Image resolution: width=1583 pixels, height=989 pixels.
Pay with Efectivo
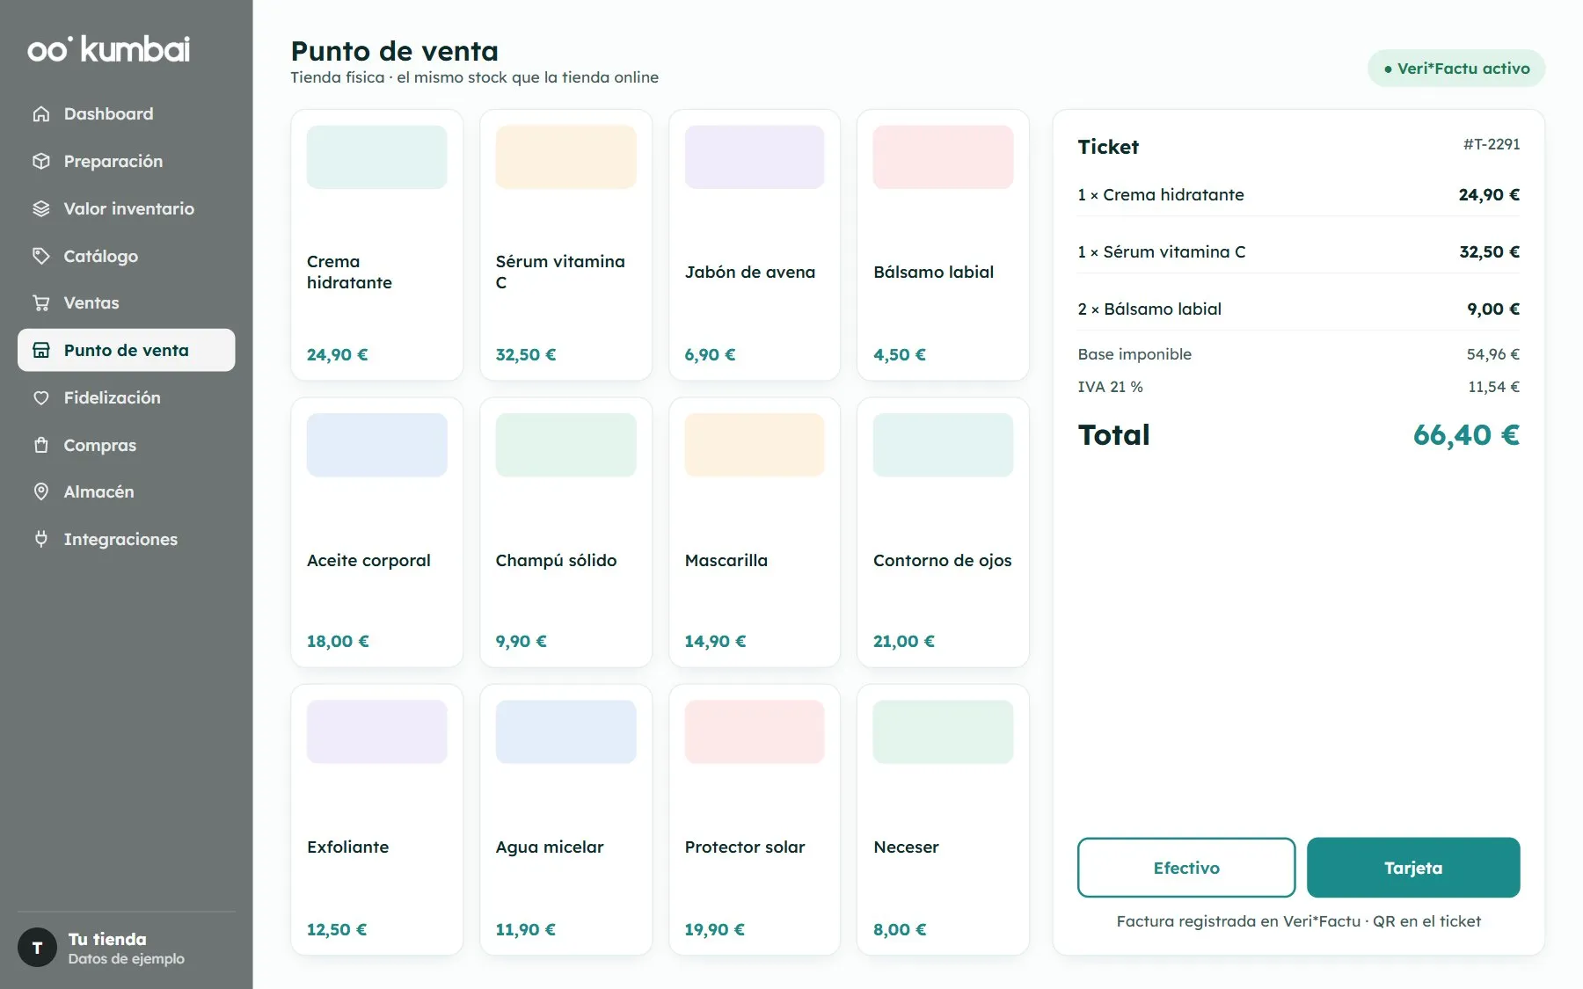[1186, 868]
